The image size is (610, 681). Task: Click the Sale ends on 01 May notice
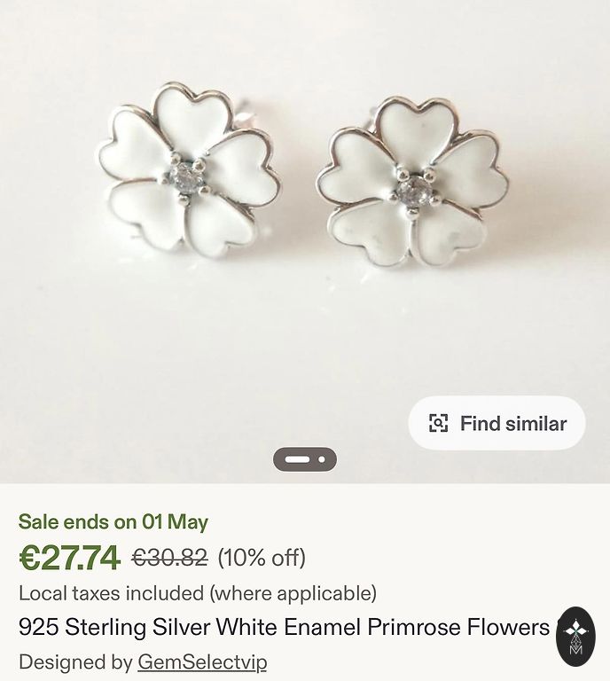pyautogui.click(x=113, y=521)
